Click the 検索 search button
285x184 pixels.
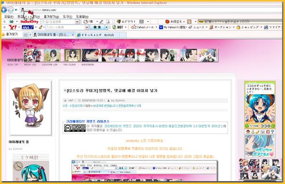coord(97,27)
